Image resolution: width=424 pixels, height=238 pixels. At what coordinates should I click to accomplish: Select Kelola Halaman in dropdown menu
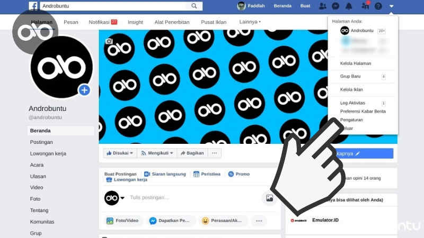(x=355, y=63)
